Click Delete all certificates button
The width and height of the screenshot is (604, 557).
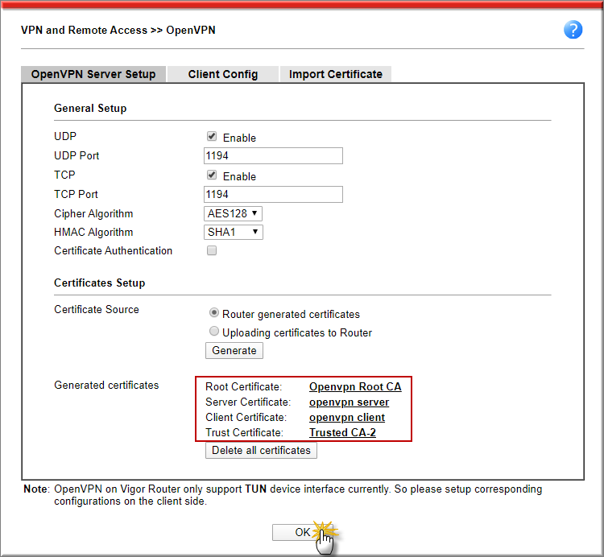click(261, 451)
